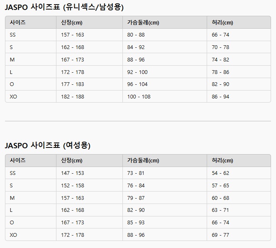Click the chest value 73 - 81
The image size is (276, 248).
coord(136,173)
